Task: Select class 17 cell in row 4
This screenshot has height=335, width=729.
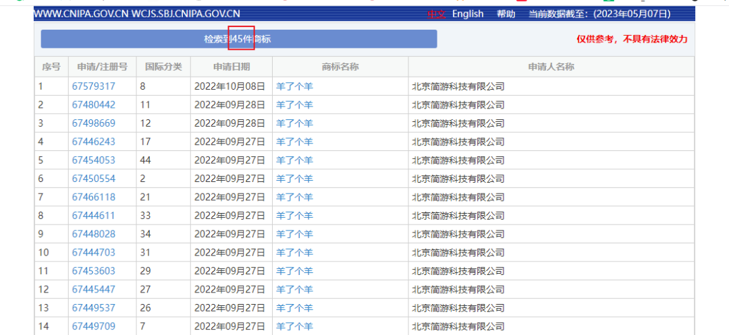Action: click(163, 142)
